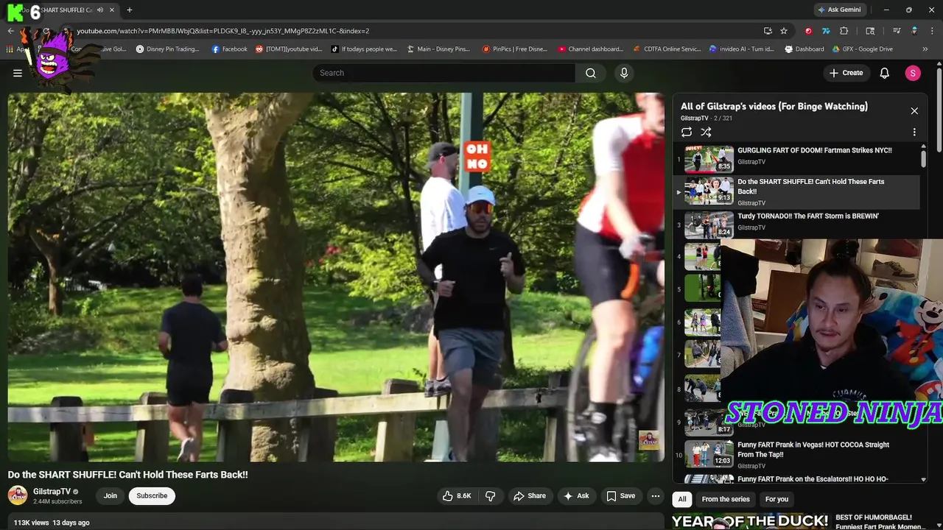The height and width of the screenshot is (530, 943).
Task: Click the playlist title All of Gilstrap's videos
Action: coord(774,107)
